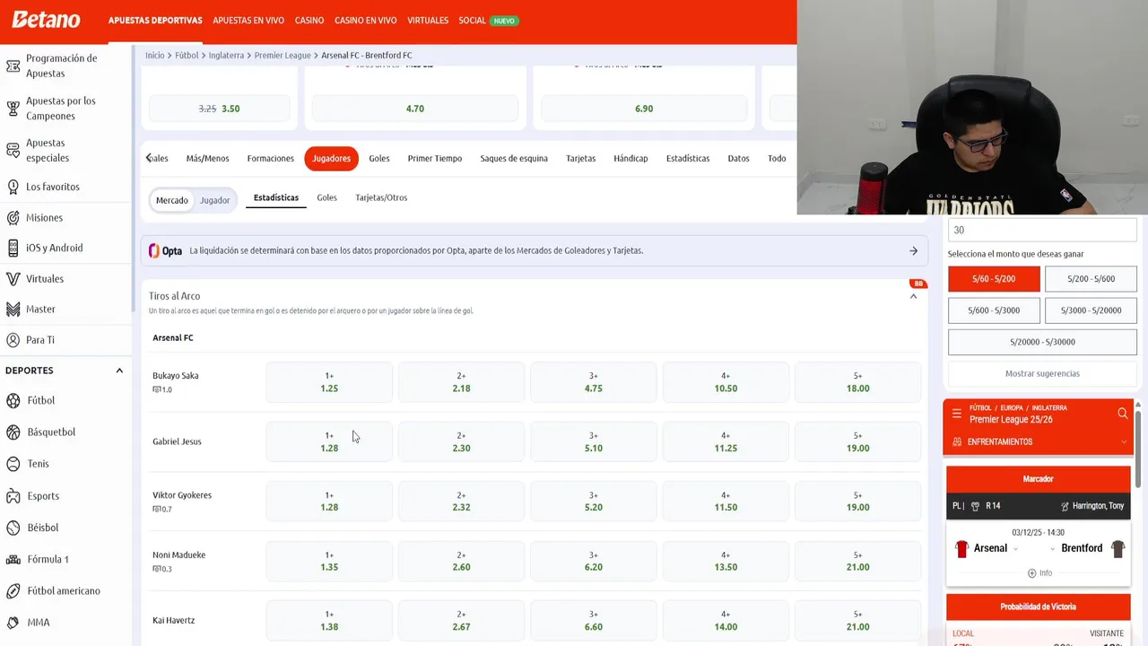Bet Noni Madueke 4+ shots at 13.50

726,561
